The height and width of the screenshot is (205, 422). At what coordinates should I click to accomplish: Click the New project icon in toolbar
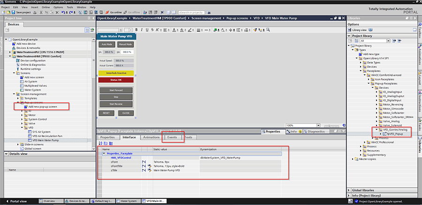tap(3, 12)
